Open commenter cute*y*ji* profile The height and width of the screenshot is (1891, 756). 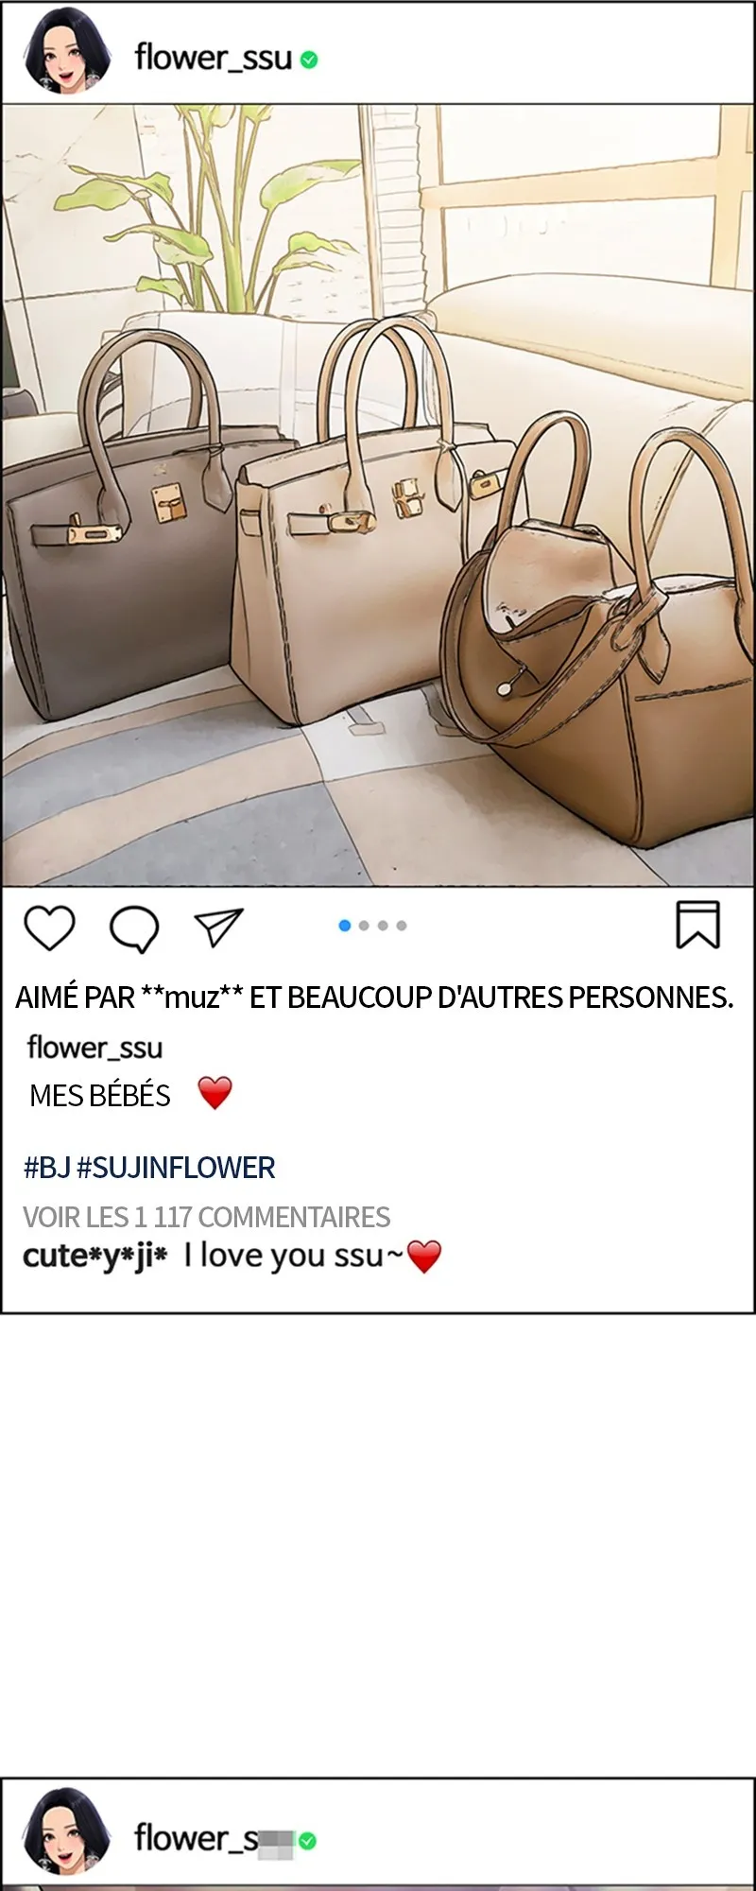click(95, 1256)
